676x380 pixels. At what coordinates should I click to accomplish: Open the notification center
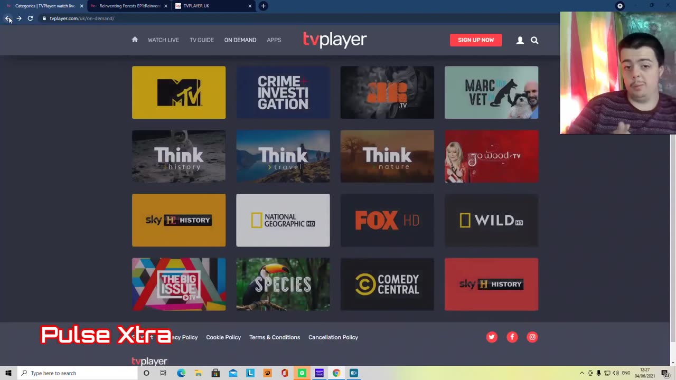pos(665,373)
